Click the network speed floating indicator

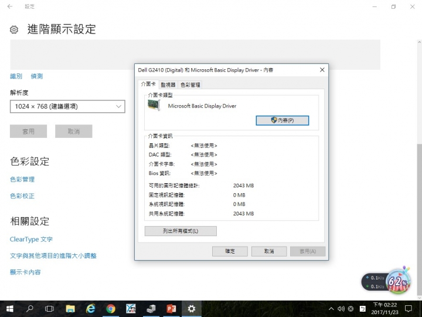click(x=375, y=282)
